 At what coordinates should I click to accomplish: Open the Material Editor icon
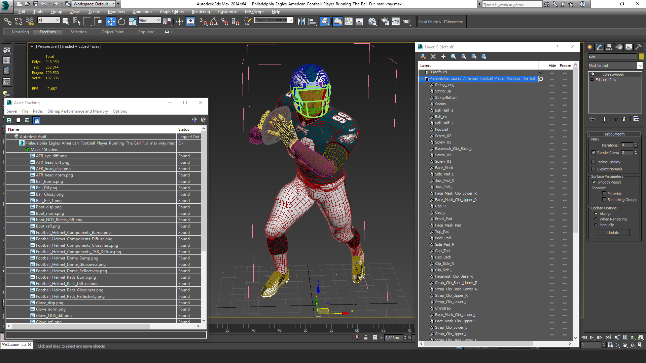(372, 22)
